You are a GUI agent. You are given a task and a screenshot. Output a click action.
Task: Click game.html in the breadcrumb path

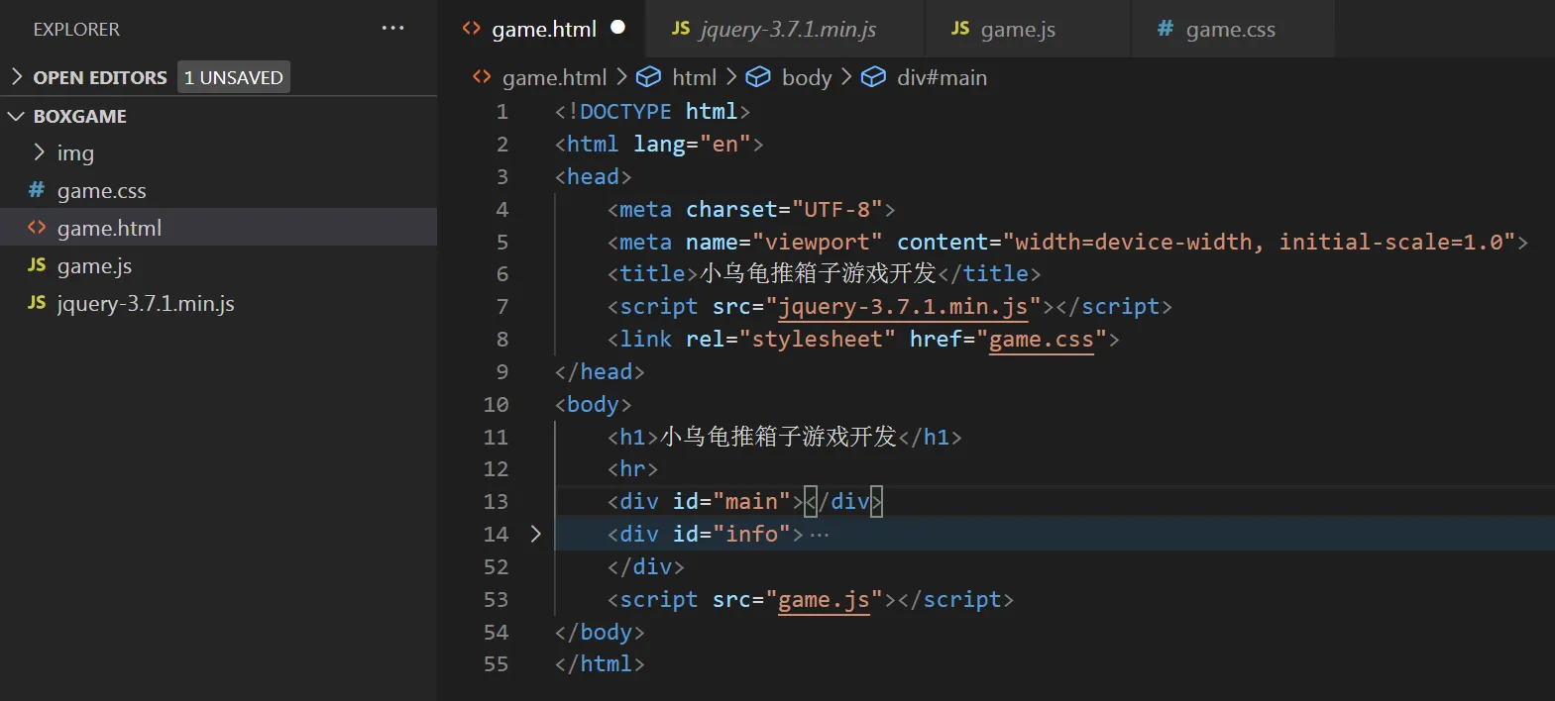point(554,77)
